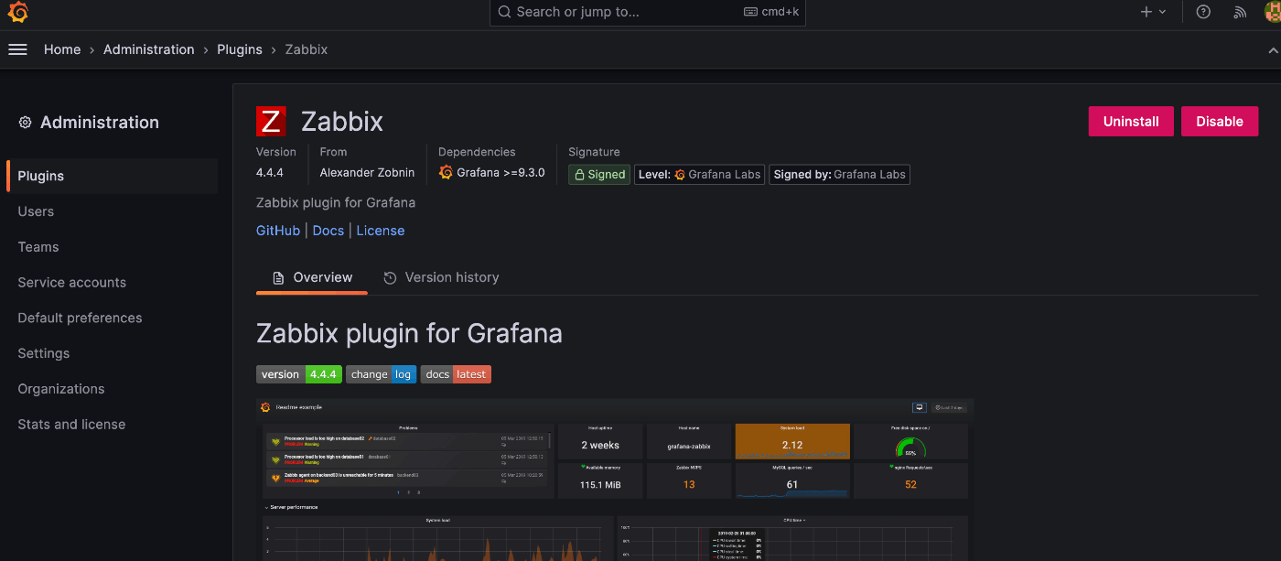The height and width of the screenshot is (561, 1281).
Task: Click the Level: Grafana Labs badge
Action: (700, 174)
